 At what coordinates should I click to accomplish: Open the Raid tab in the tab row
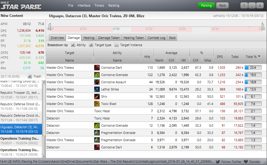click(x=172, y=38)
